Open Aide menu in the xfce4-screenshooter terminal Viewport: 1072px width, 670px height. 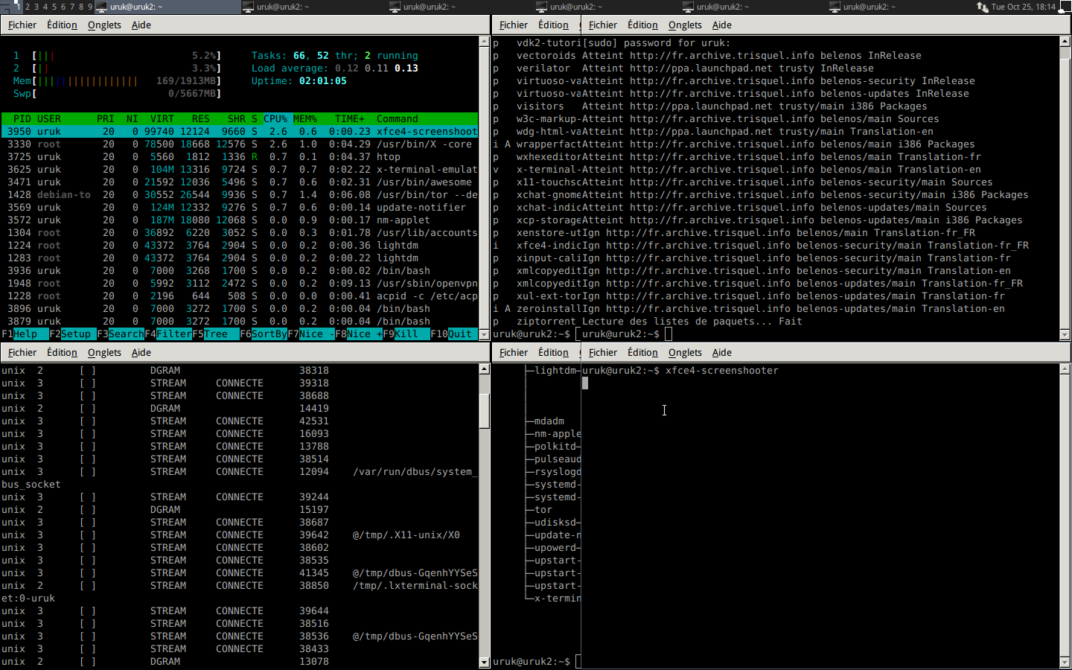(722, 352)
